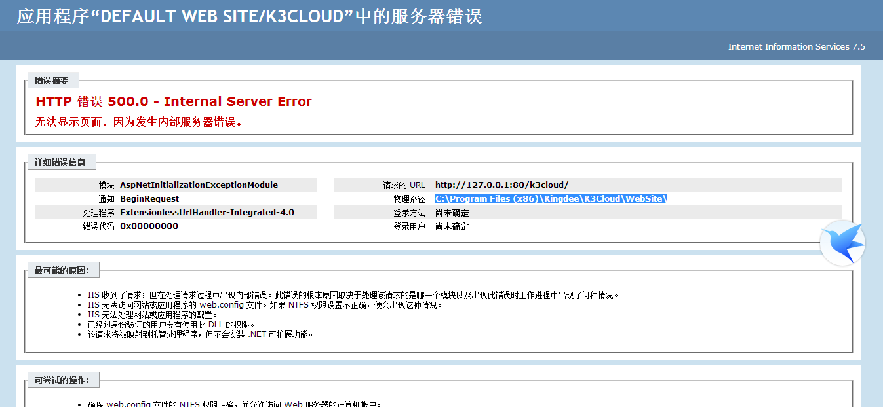Select the highlighted physical path C:\Program Files (x86)\Kingdee\K3Cloud\WebSite\
The image size is (883, 407).
coord(551,198)
